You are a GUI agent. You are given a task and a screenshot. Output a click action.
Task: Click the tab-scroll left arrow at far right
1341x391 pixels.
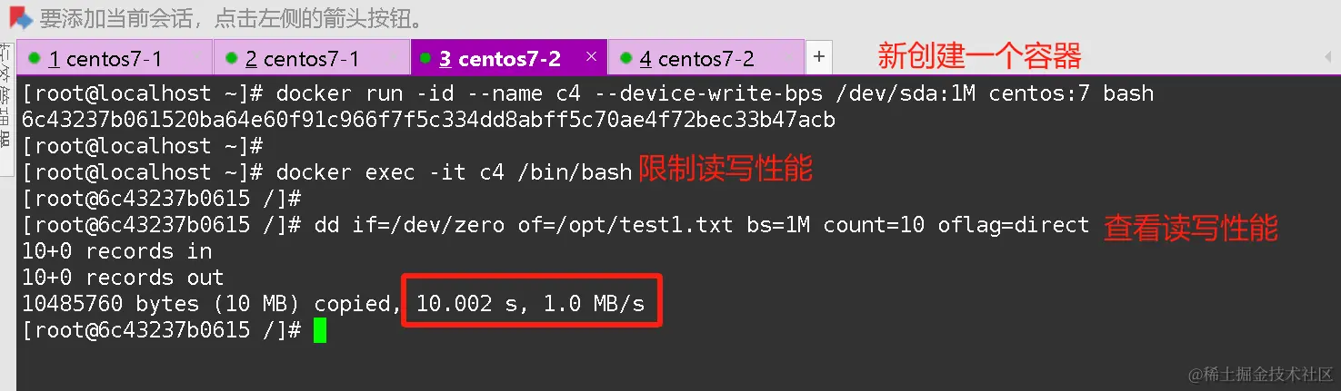click(1328, 57)
